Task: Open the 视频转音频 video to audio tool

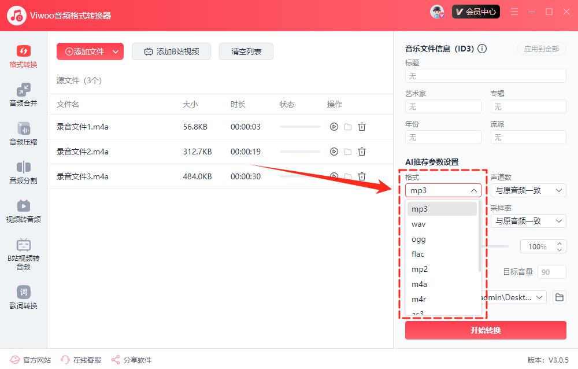Action: [23, 211]
